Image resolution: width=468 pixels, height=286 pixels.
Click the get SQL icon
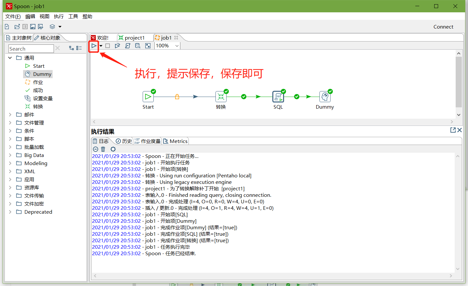[128, 46]
